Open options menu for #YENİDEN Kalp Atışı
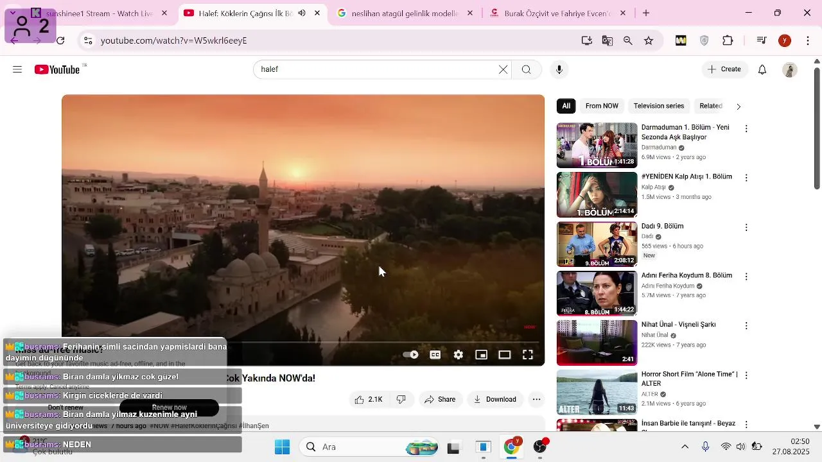This screenshot has width=822, height=462. [746, 178]
